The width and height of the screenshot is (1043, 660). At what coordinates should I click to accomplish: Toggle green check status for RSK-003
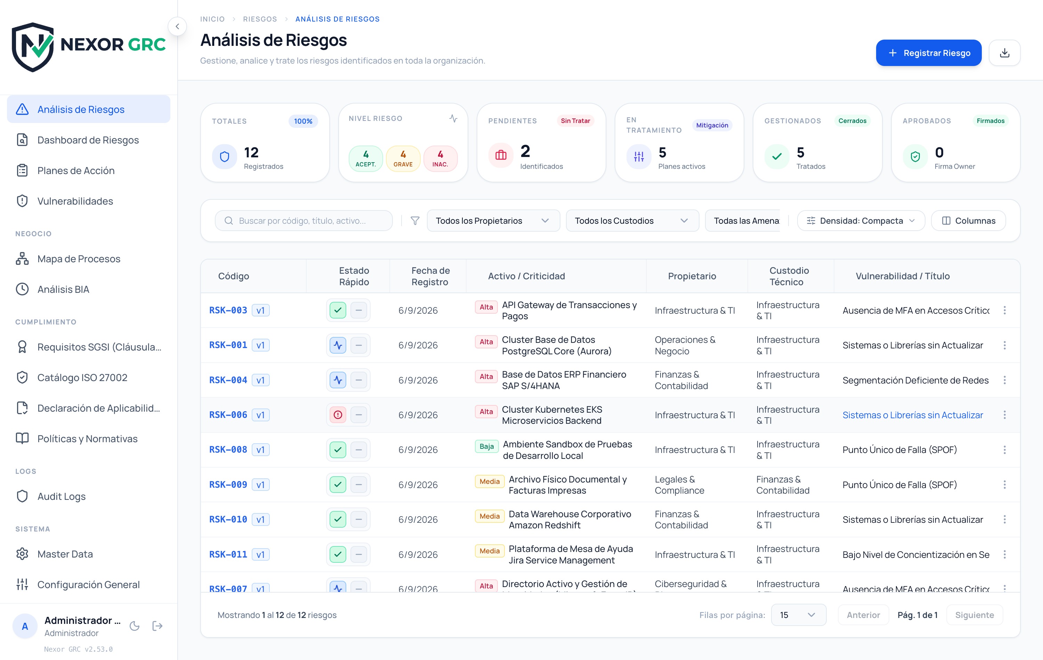point(338,310)
